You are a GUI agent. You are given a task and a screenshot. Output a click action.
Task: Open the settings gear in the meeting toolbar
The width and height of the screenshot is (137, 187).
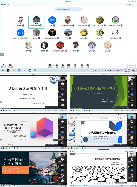[87, 66]
